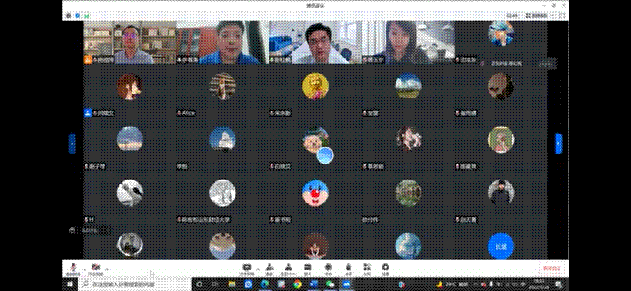Viewport: 631px width, 291px height.
Task: Expand the camera options arrow
Action: pos(107,269)
